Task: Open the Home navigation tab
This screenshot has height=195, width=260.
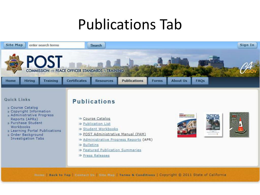Action: coord(11,81)
